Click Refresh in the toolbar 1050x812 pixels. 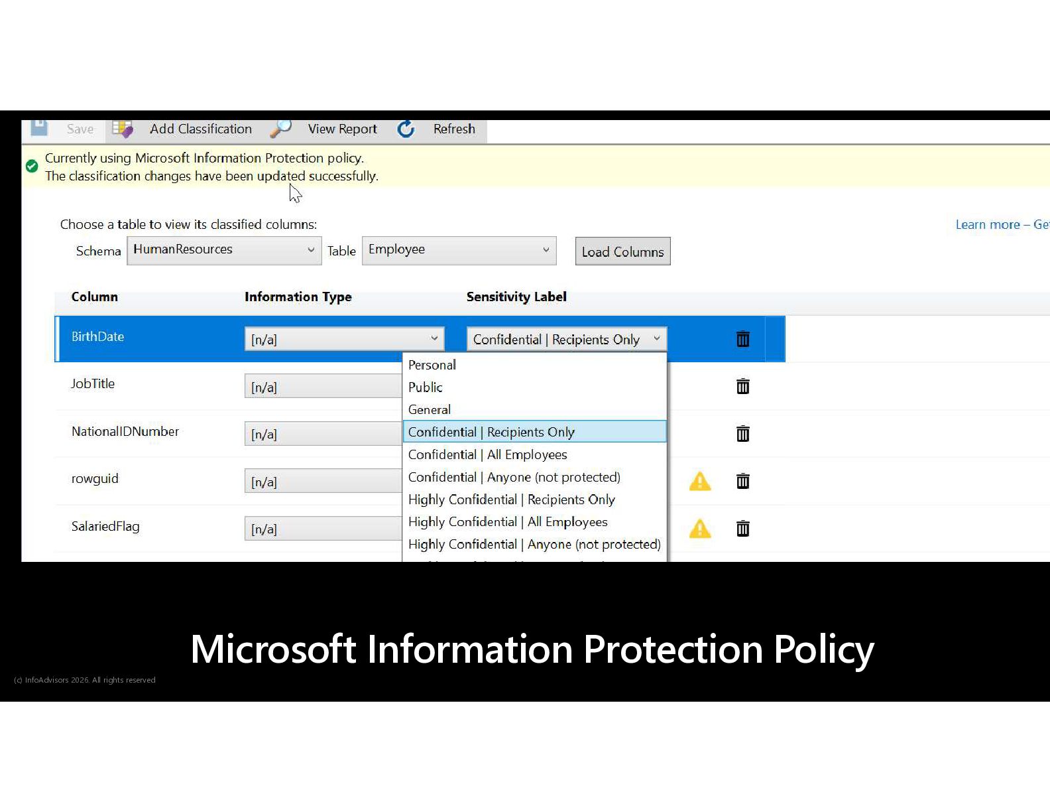(x=454, y=129)
